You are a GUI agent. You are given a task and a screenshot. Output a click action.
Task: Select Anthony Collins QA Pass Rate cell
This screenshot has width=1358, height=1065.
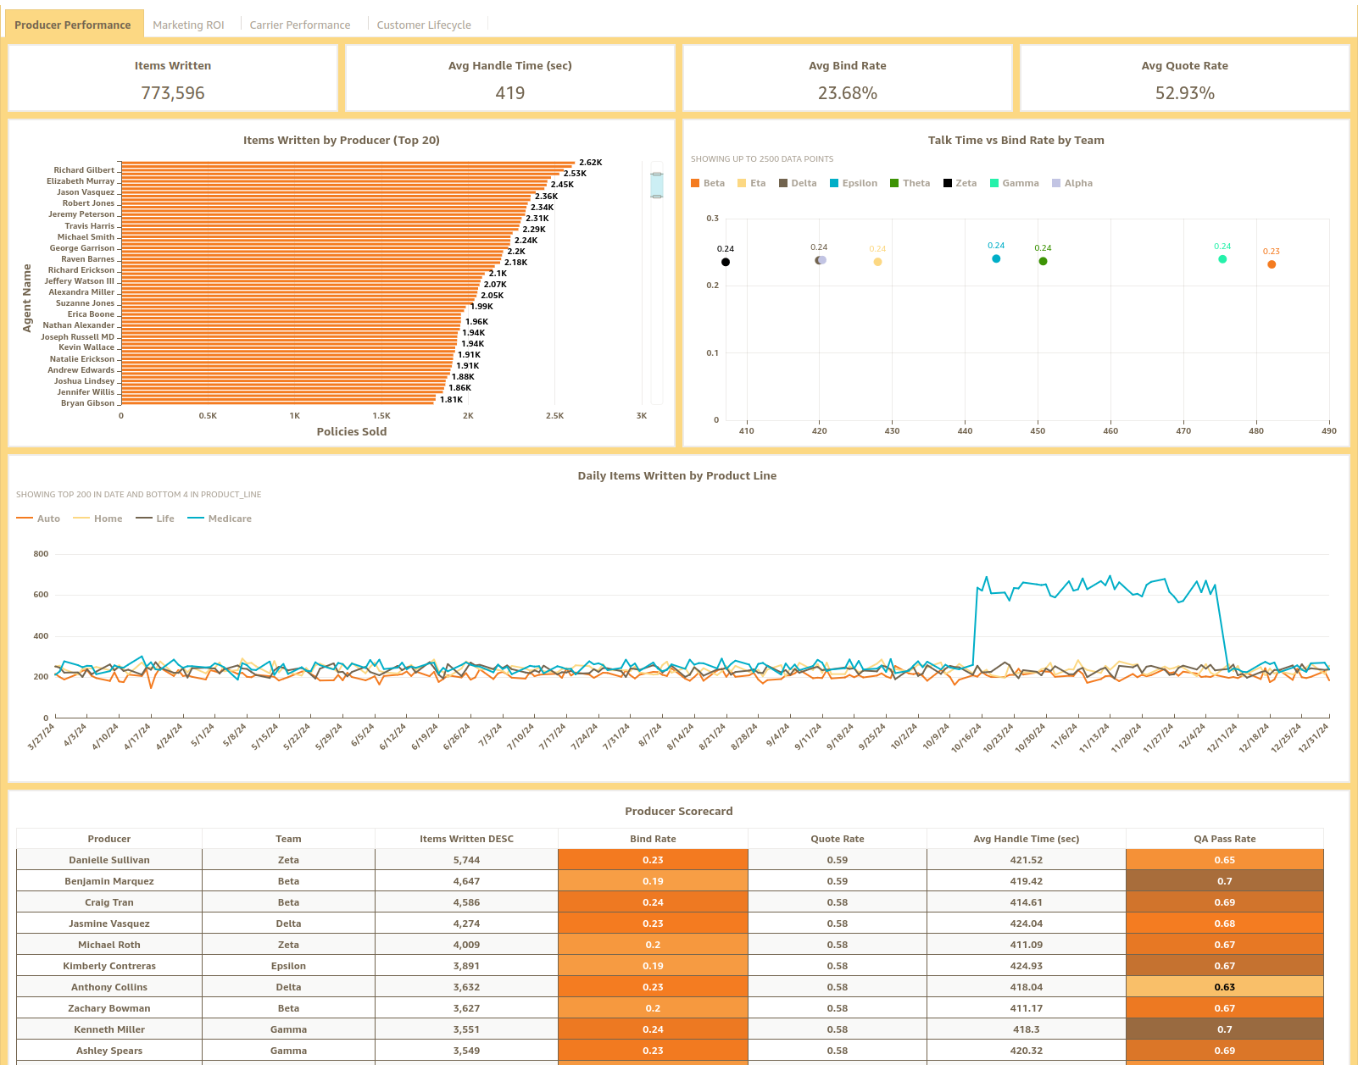tap(1223, 986)
